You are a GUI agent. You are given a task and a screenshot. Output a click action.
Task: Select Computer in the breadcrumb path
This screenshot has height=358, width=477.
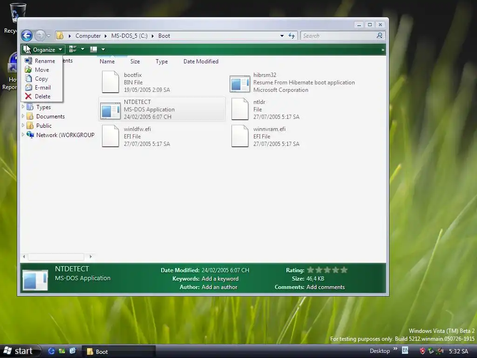(88, 35)
